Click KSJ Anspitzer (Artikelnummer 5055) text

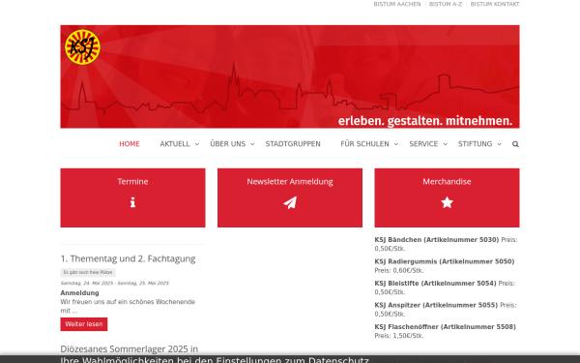pyautogui.click(x=436, y=305)
